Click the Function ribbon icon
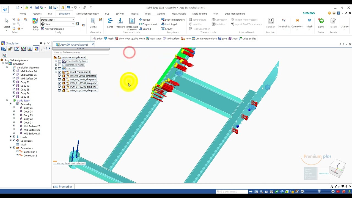The width and height of the screenshot is (352, 198). (271, 23)
